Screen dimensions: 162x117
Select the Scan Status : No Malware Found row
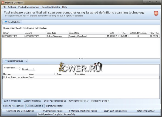tap(81, 77)
